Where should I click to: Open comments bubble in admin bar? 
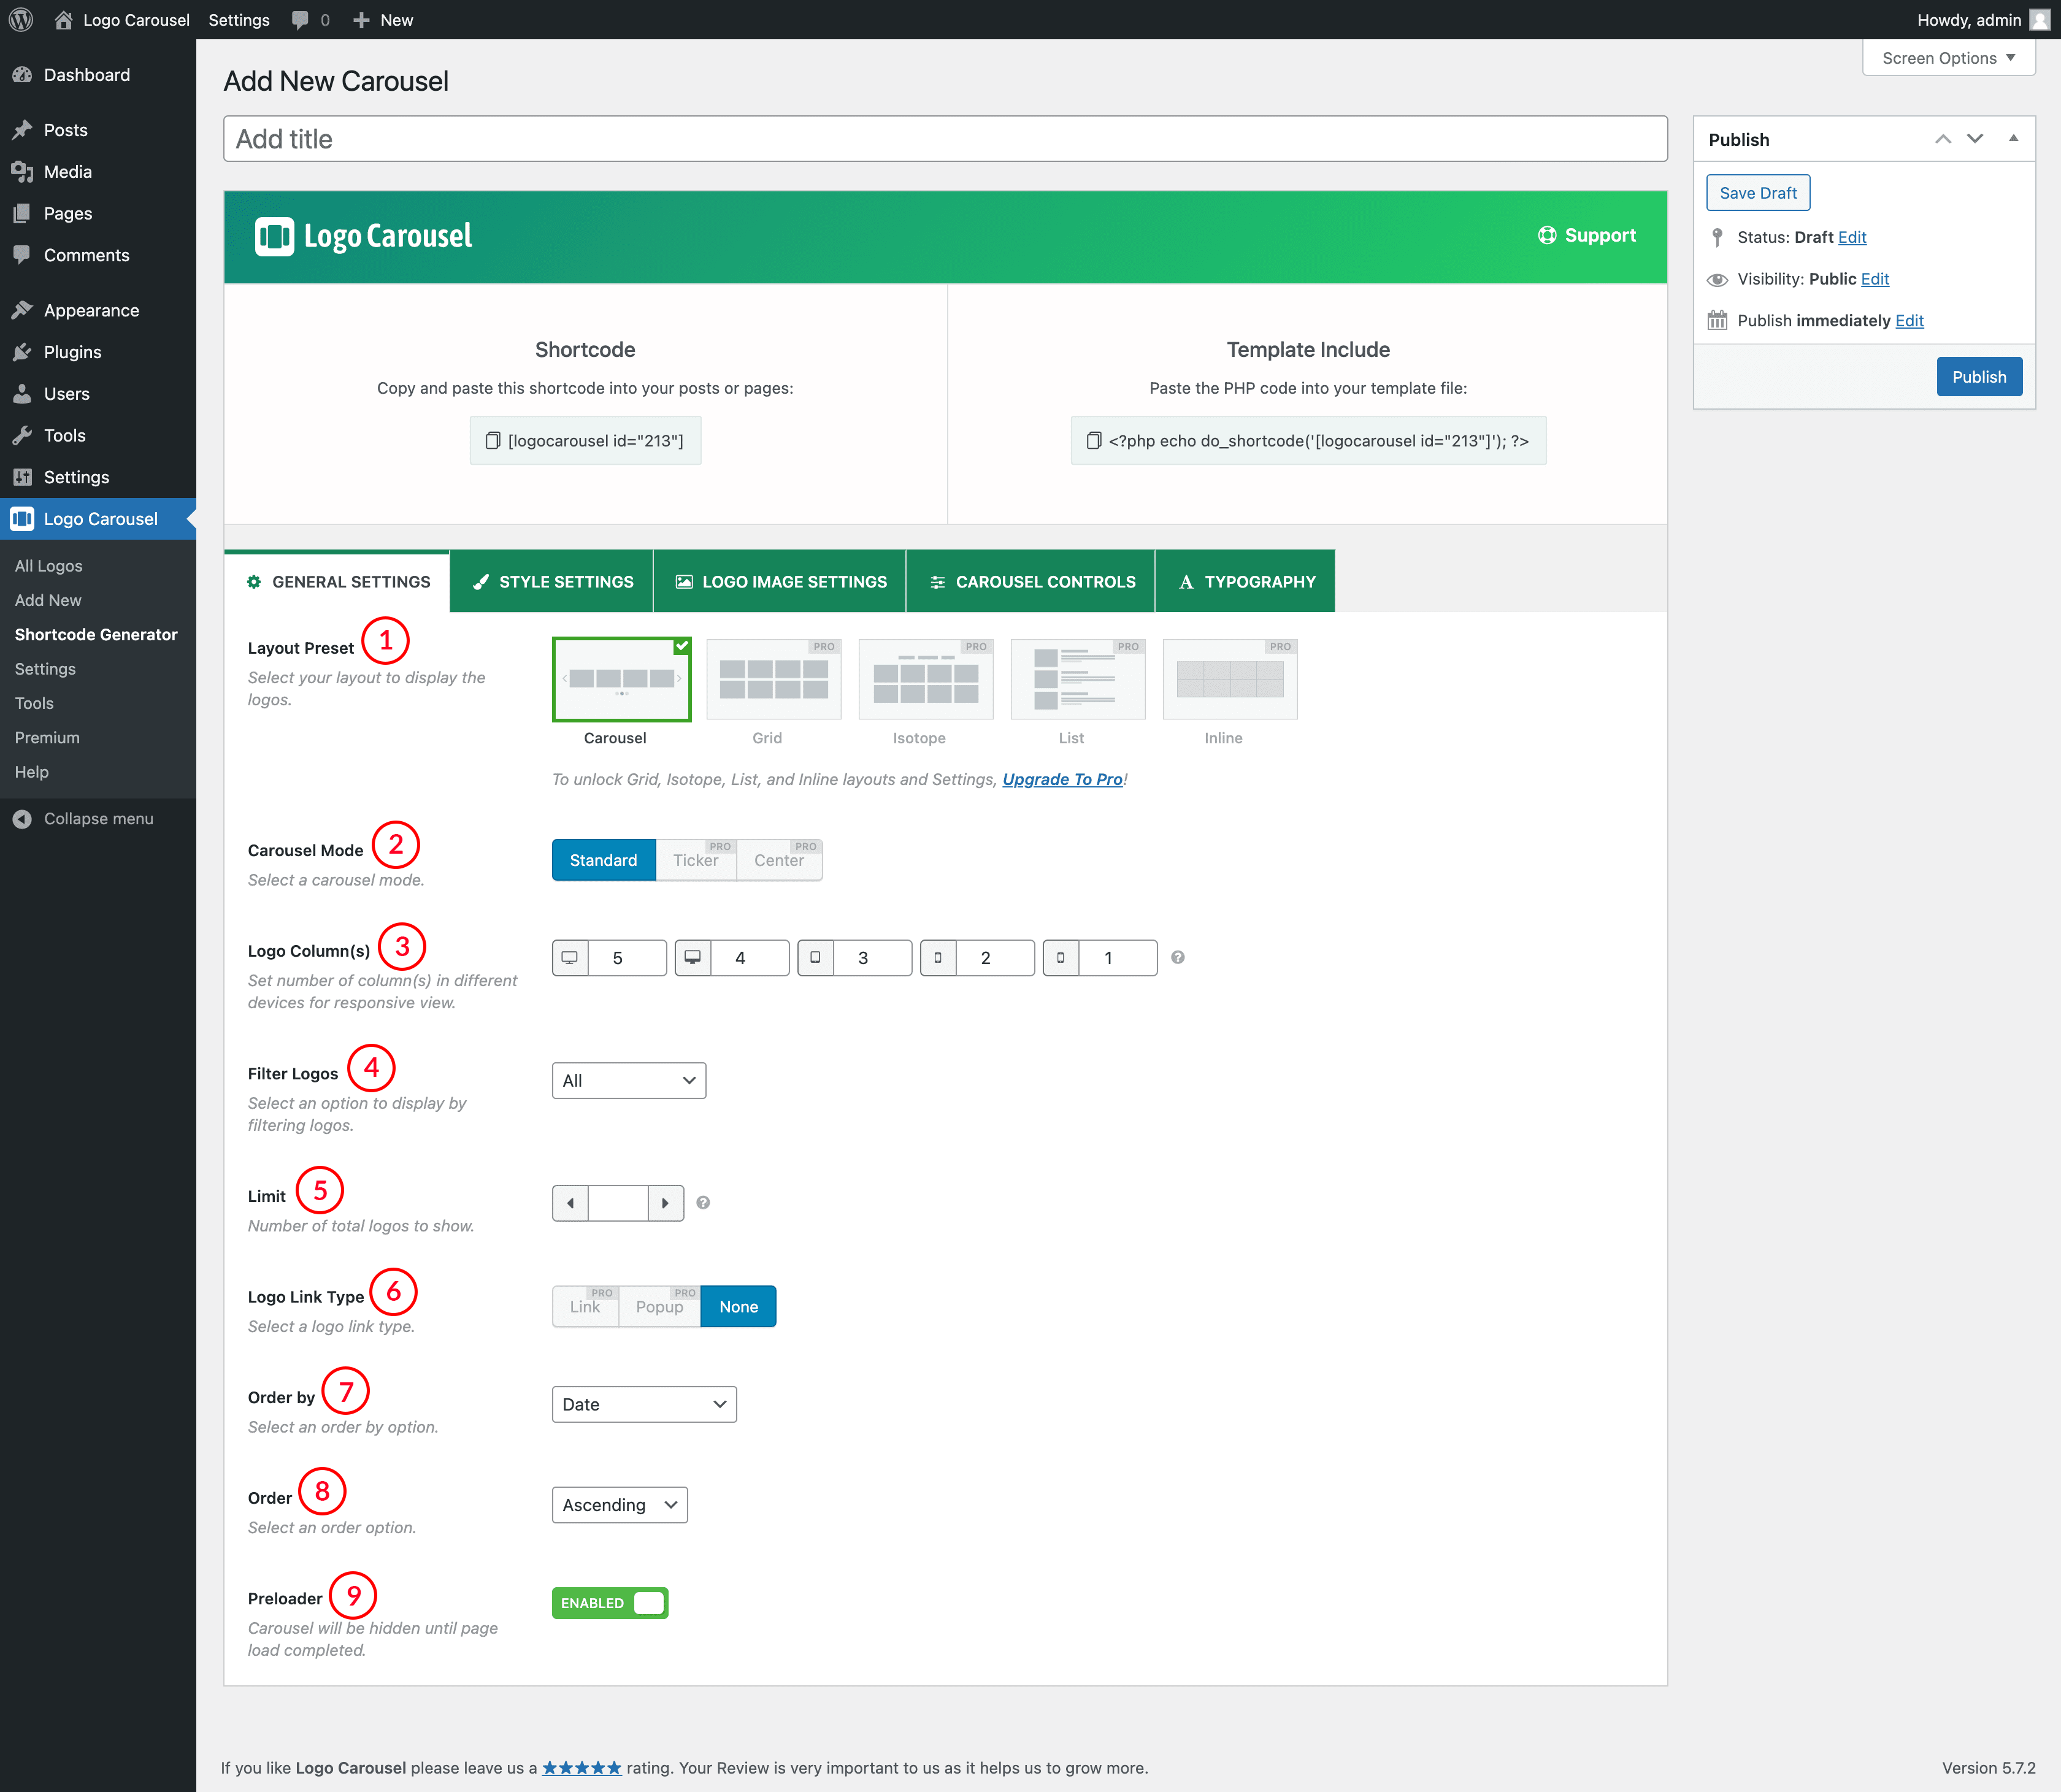point(300,20)
